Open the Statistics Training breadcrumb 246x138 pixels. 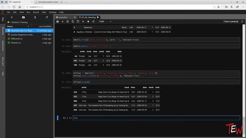pos(20,22)
